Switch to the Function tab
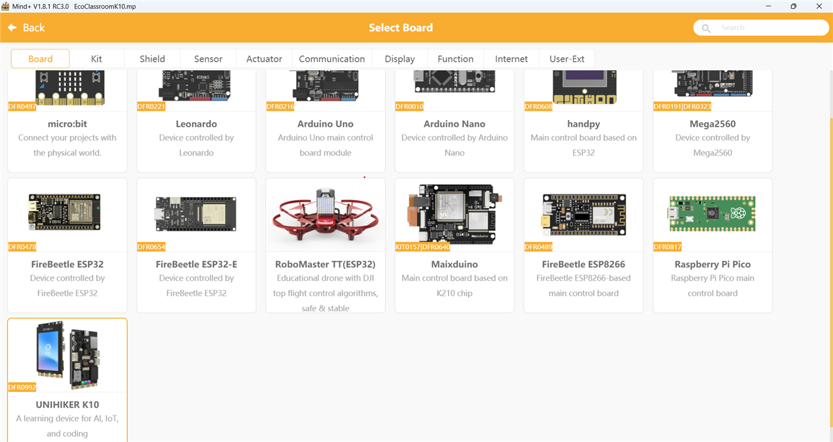 (456, 58)
